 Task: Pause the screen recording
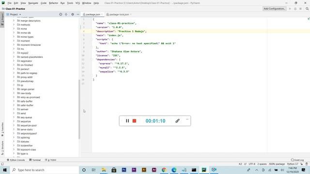point(127,121)
